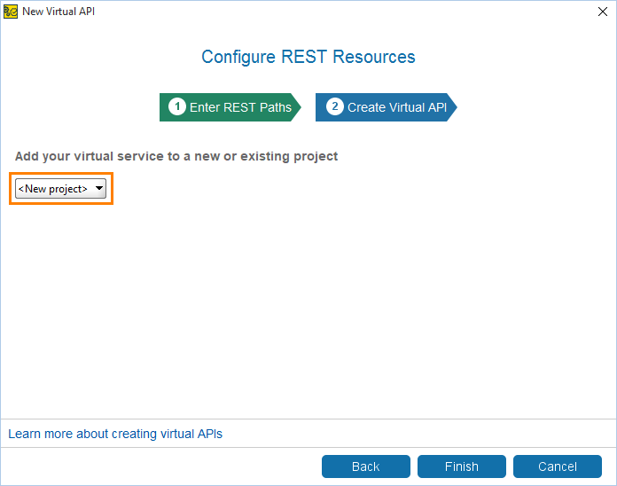Click the Finish button
The width and height of the screenshot is (617, 486).
click(462, 466)
